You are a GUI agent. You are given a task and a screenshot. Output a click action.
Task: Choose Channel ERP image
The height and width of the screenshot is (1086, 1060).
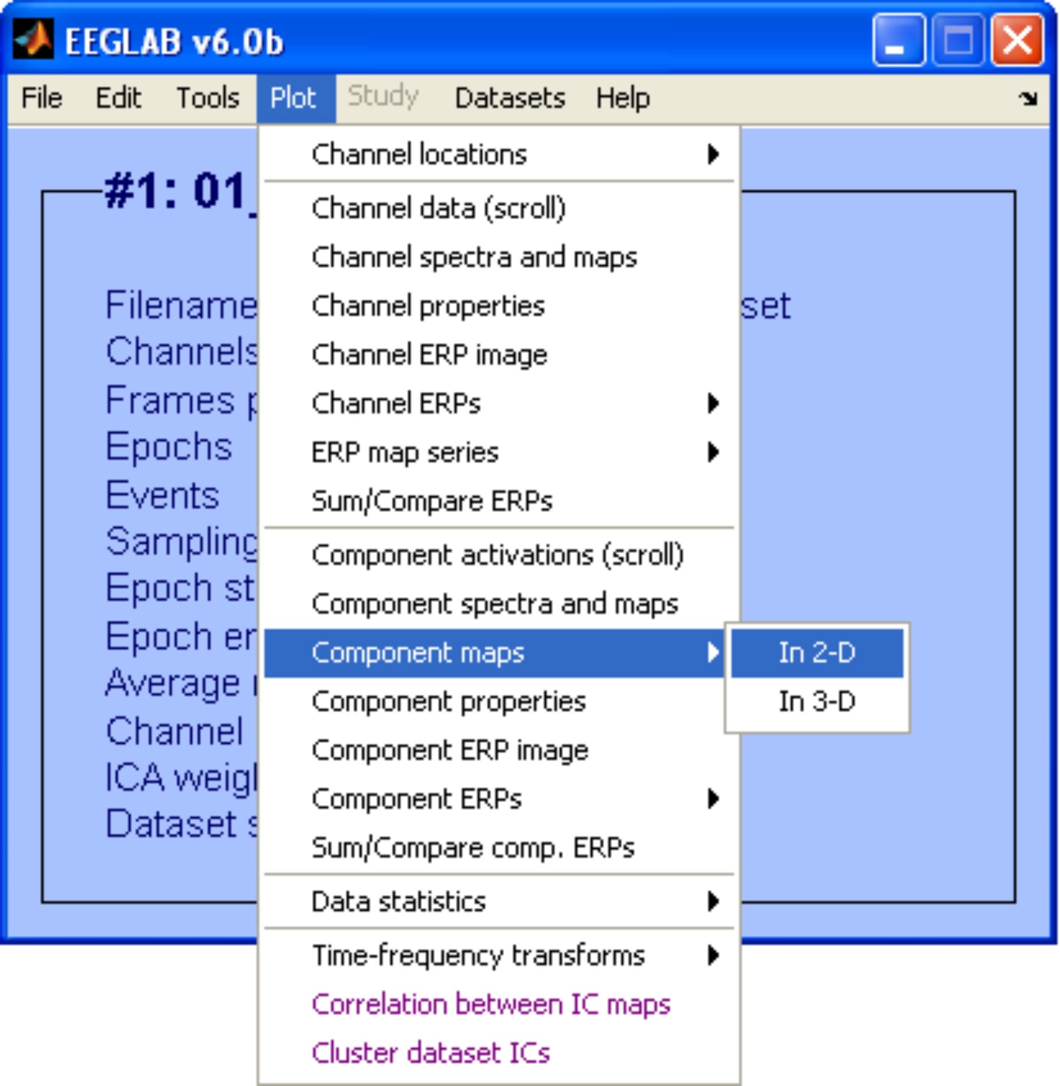[498, 354]
